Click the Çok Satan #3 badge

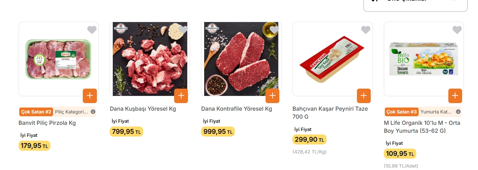coord(402,112)
